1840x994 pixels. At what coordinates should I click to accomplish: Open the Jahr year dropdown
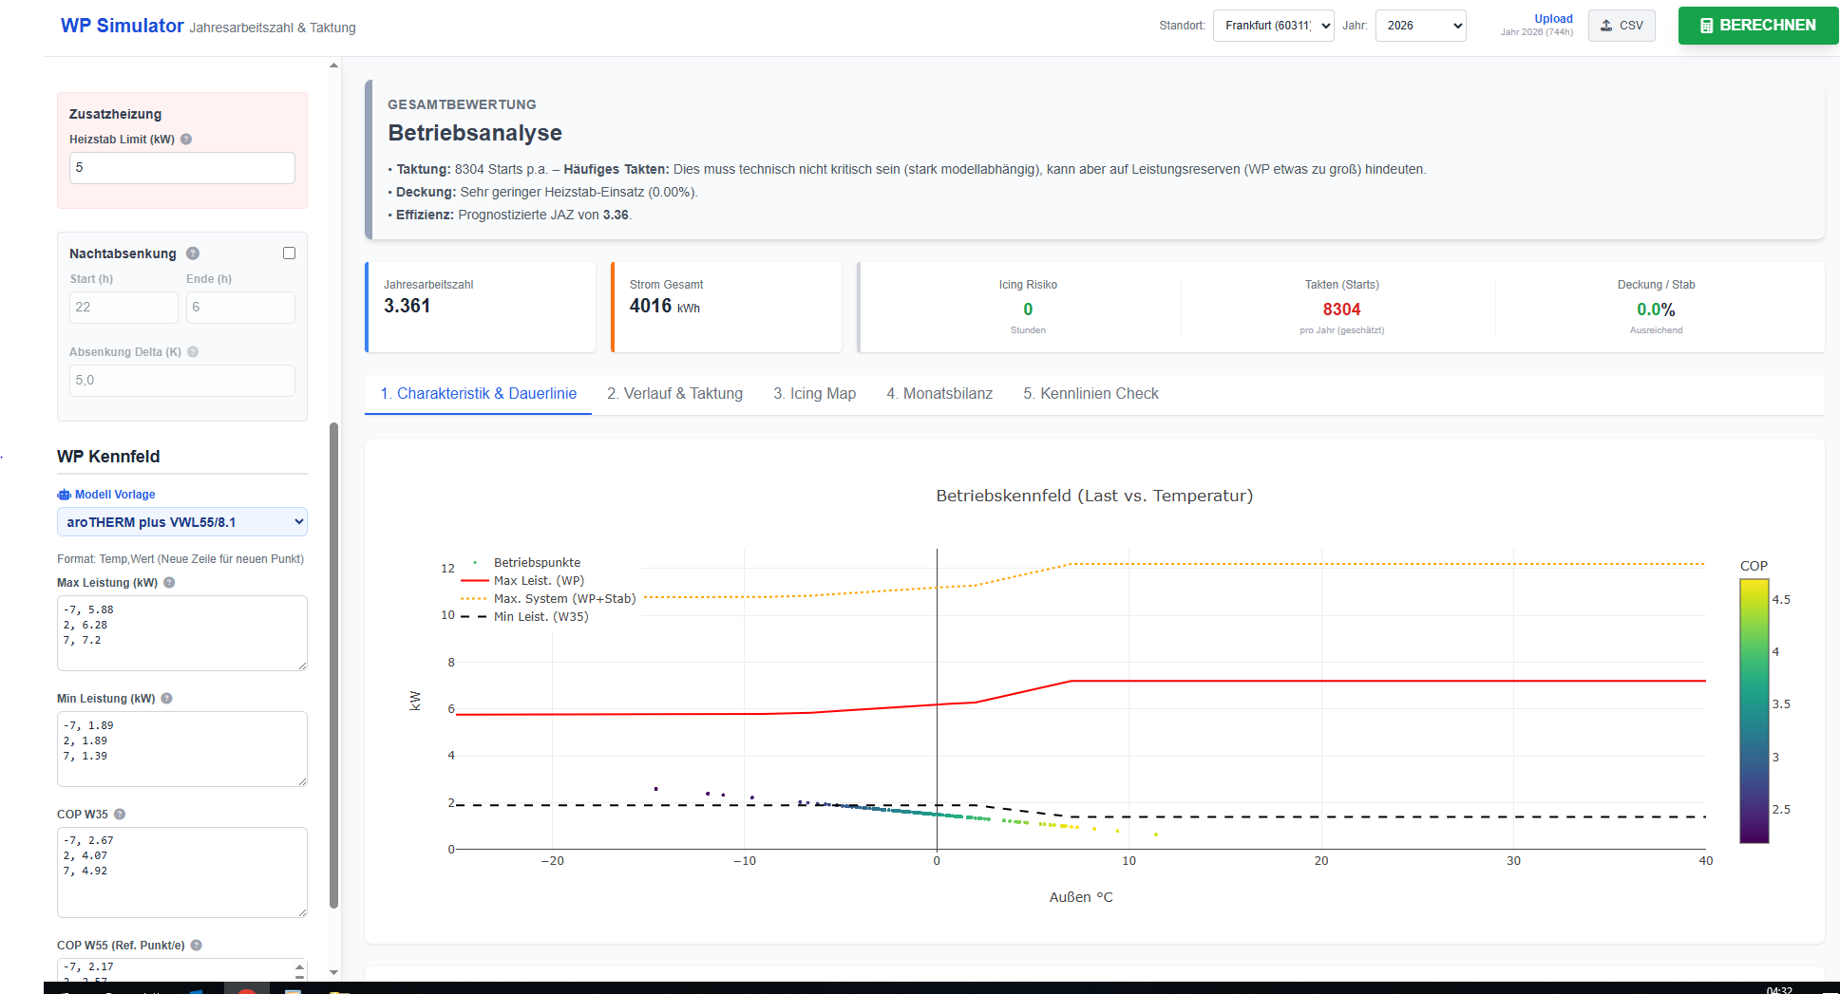(x=1420, y=26)
